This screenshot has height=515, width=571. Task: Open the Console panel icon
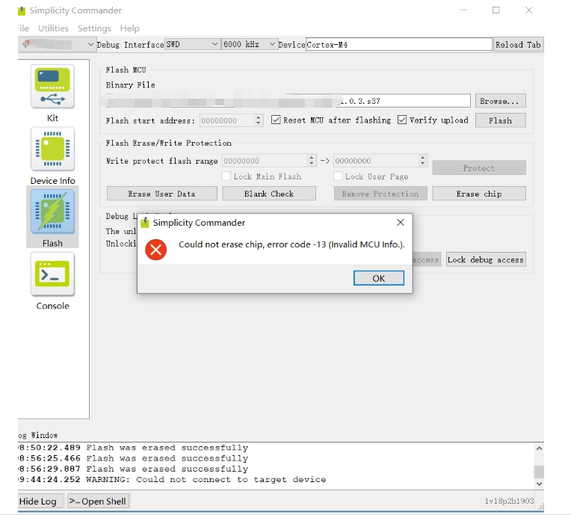(x=52, y=274)
